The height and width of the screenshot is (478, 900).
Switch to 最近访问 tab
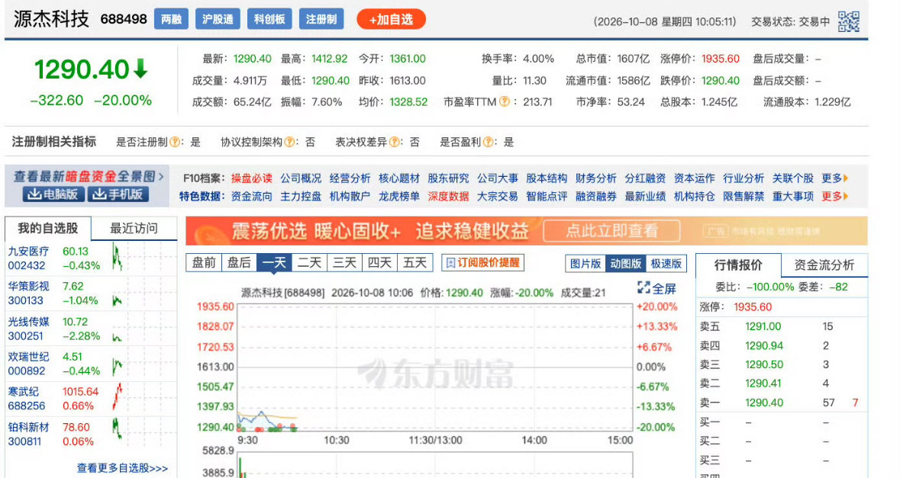click(134, 228)
